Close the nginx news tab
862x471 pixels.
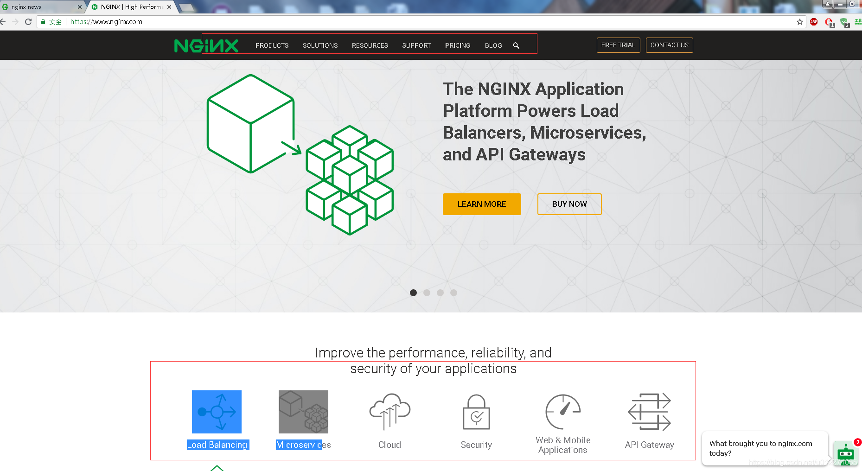80,7
